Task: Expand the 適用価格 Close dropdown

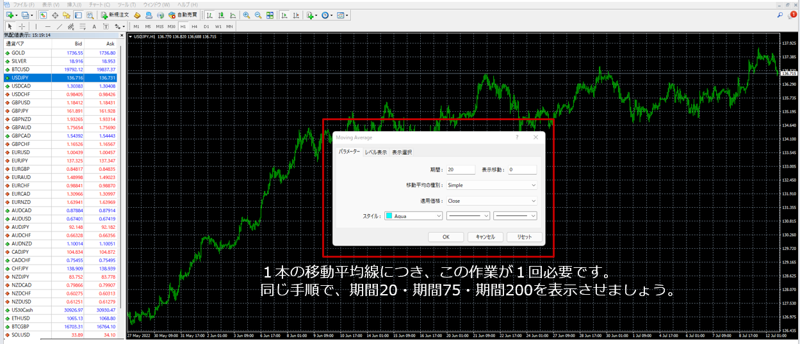Action: click(x=491, y=201)
